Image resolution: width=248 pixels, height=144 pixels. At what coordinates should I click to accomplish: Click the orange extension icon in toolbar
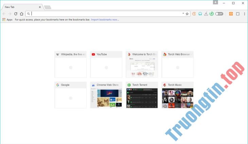tap(231, 14)
